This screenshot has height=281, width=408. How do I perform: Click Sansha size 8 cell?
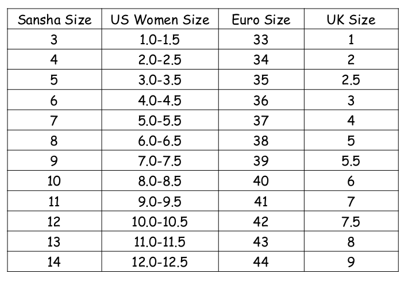tap(55, 140)
